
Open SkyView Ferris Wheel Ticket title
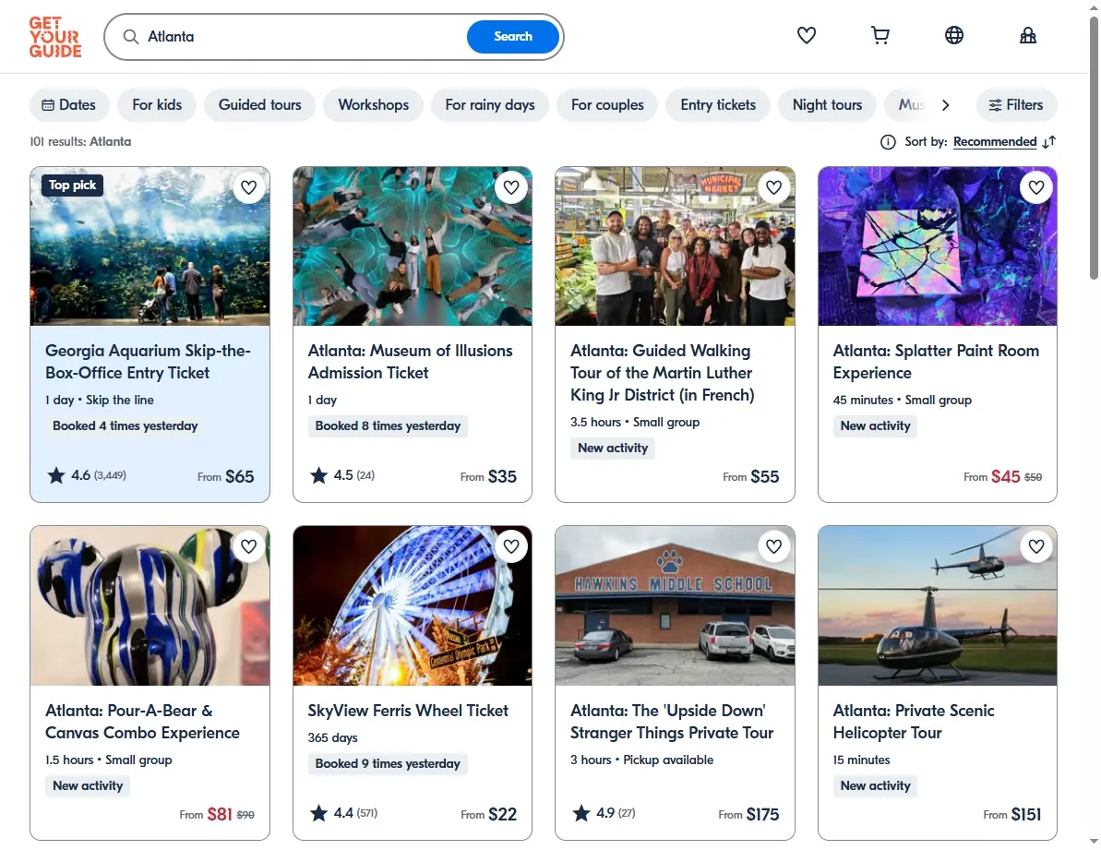pyautogui.click(x=408, y=711)
